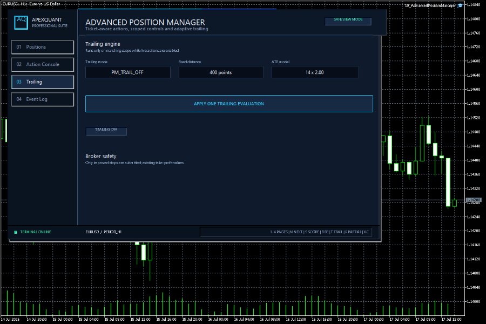
Task: Click the 10_AdvancedPositionManager expert label
Action: coord(430,5)
